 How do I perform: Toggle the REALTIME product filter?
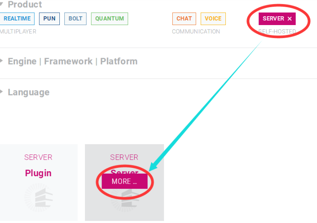[x=17, y=19]
